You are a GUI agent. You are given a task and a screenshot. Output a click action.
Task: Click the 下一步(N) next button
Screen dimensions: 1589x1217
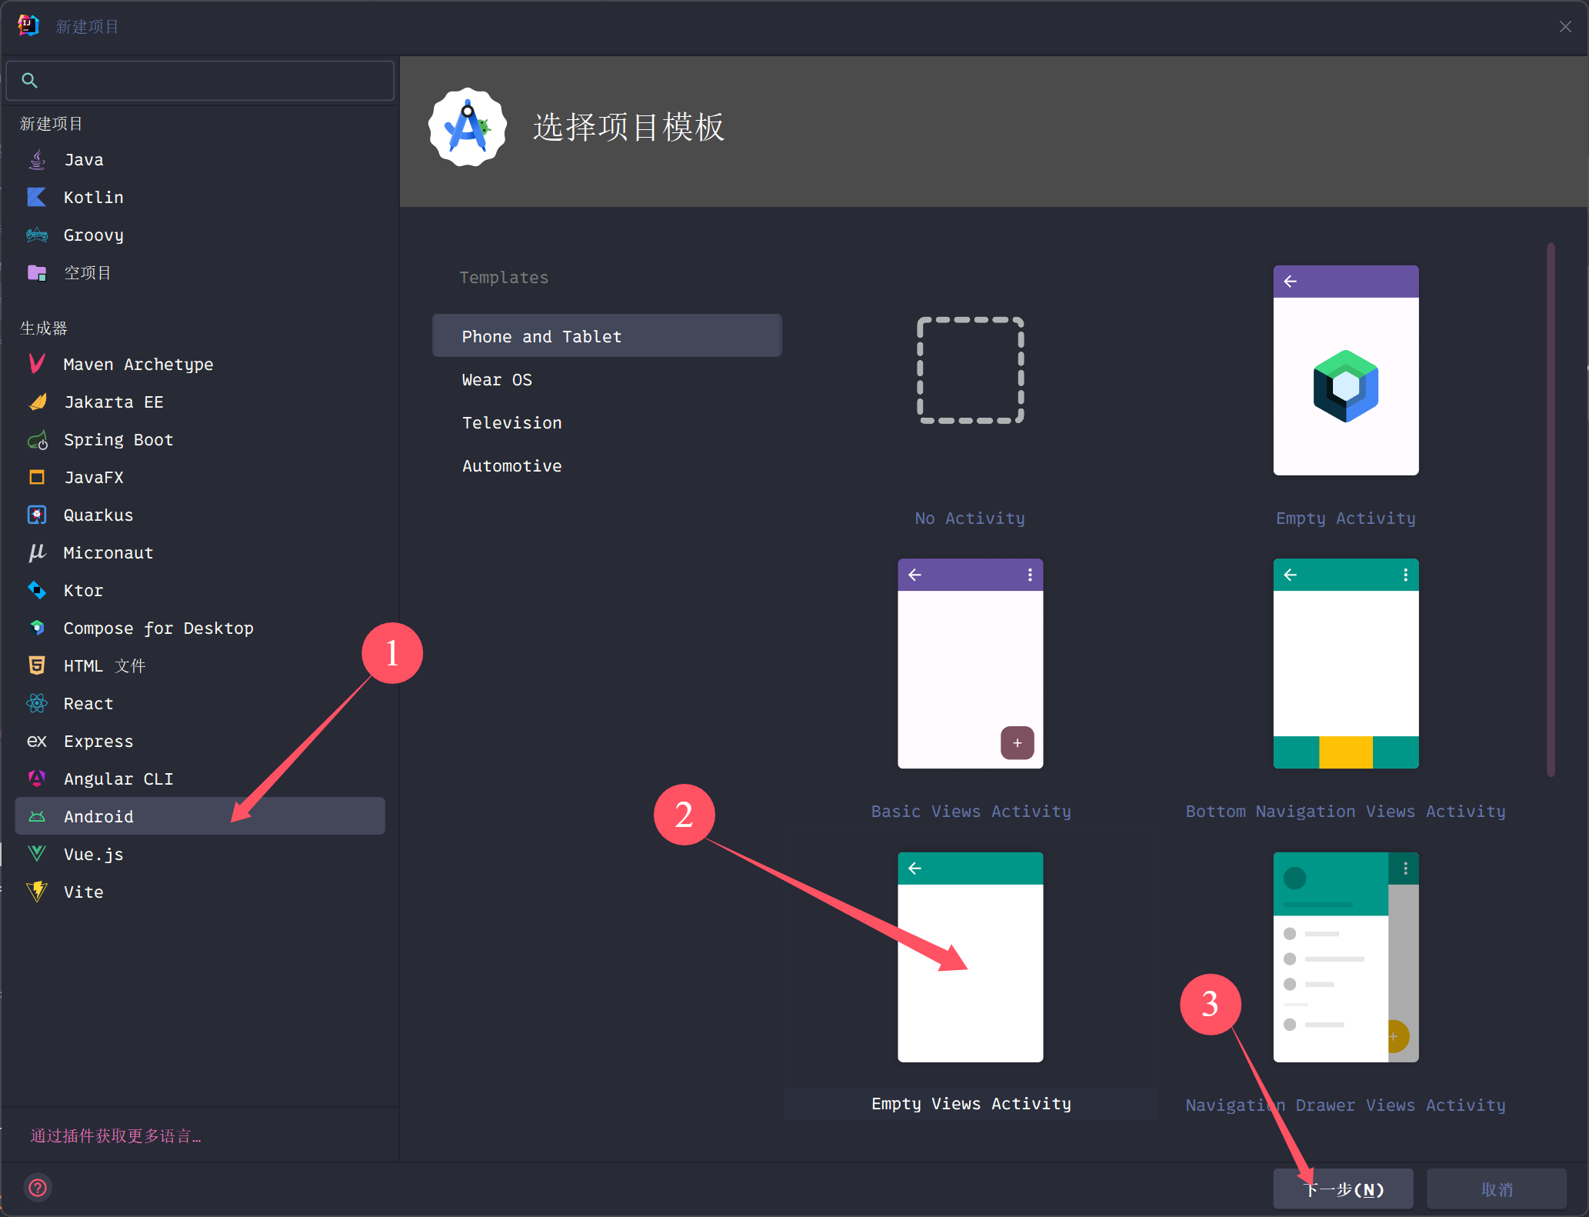point(1342,1189)
